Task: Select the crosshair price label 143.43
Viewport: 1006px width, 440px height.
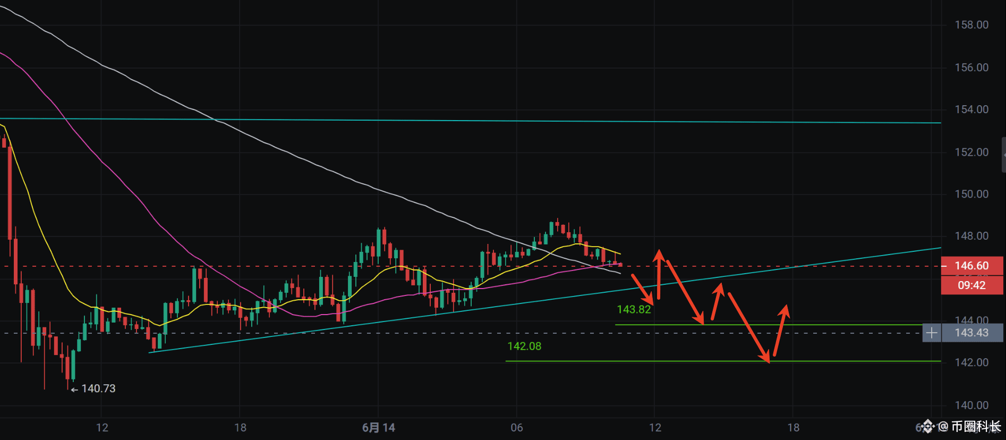Action: [972, 333]
